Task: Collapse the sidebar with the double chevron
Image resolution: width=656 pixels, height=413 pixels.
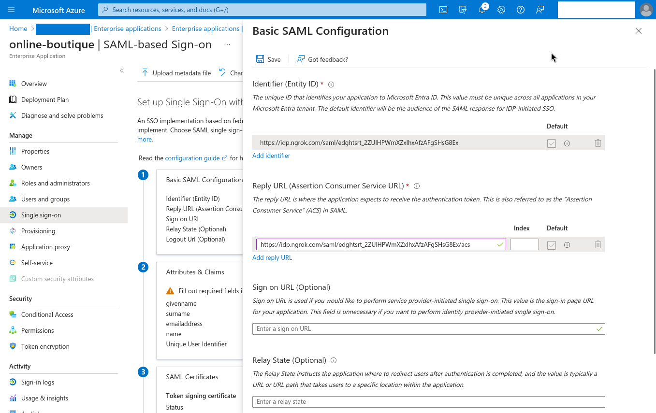Action: [122, 70]
